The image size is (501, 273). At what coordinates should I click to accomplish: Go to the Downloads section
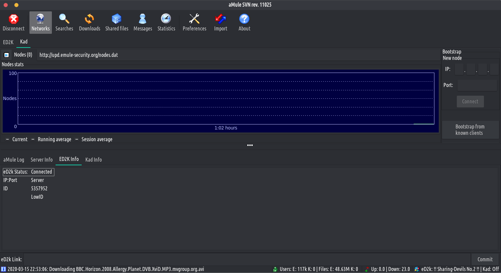tap(89, 22)
